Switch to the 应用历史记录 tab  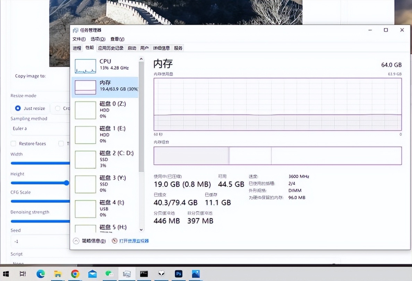pos(111,48)
